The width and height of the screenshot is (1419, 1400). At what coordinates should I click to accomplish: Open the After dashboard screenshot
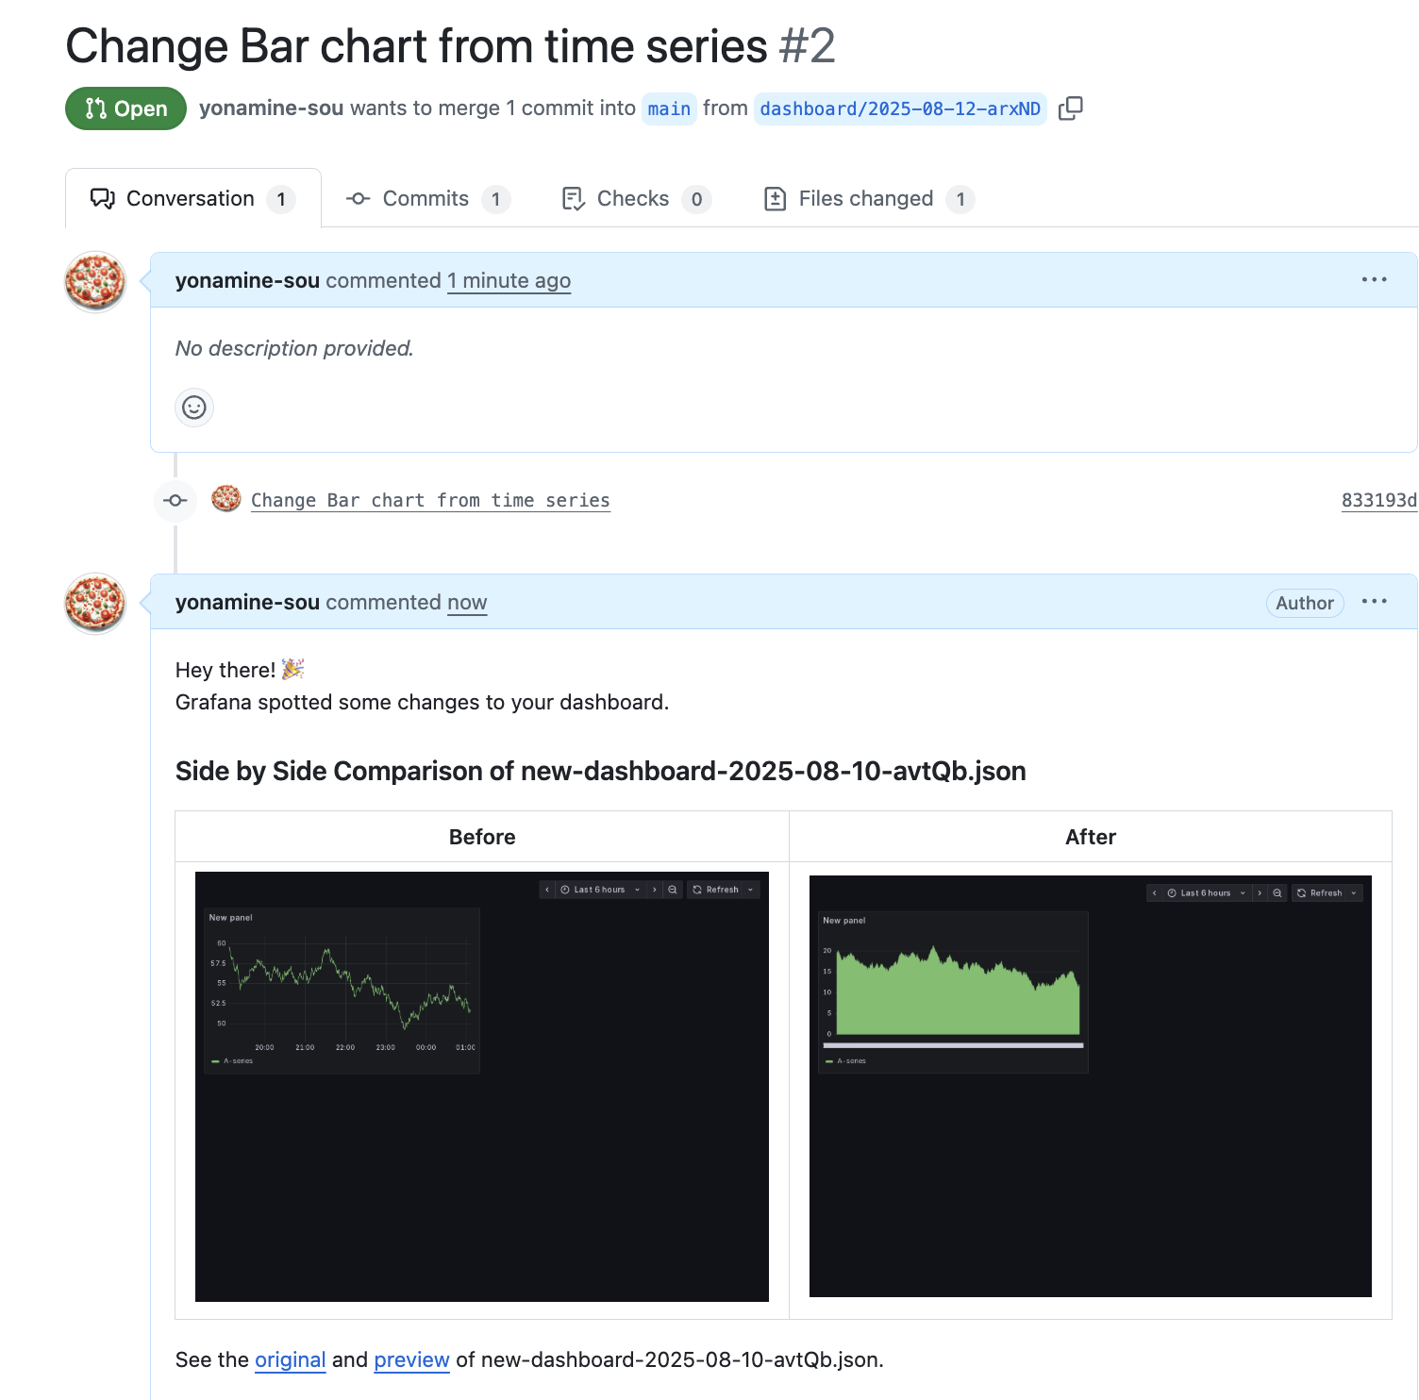pyautogui.click(x=1091, y=1086)
